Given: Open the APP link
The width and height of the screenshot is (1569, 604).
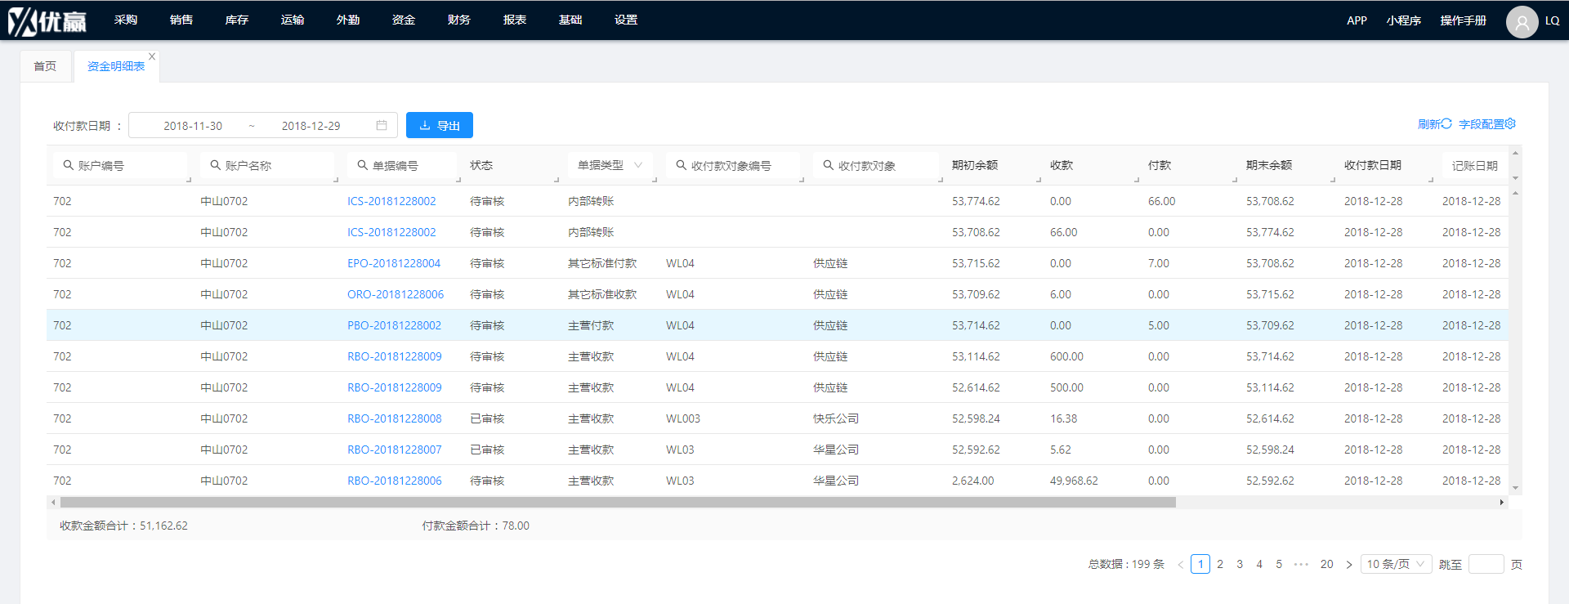Looking at the screenshot, I should (x=1357, y=20).
